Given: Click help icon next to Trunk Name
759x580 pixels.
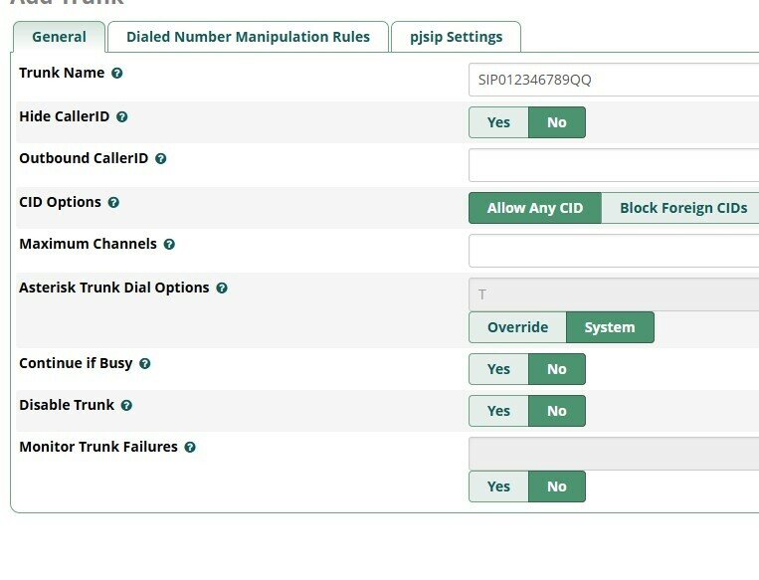Looking at the screenshot, I should point(117,74).
